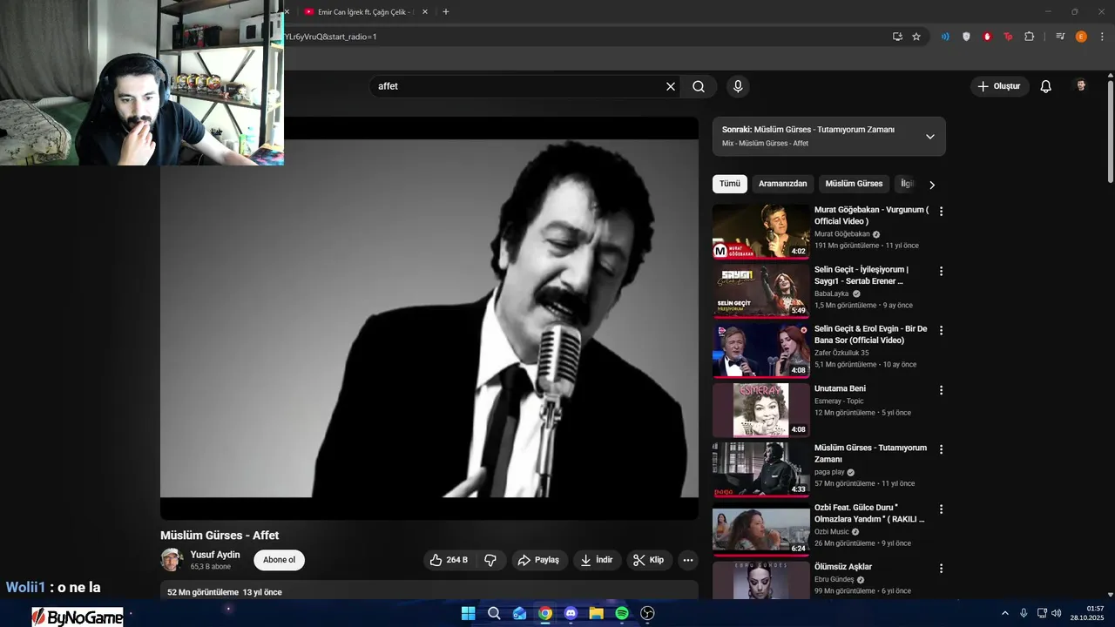Open options for Murat Göğebakan - Vurgunum
This screenshot has width=1115, height=627.
941,211
